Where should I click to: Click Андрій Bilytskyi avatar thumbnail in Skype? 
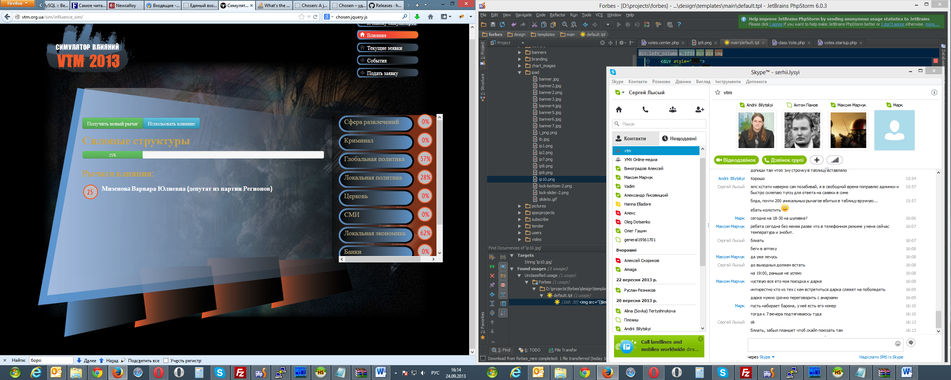tap(756, 130)
